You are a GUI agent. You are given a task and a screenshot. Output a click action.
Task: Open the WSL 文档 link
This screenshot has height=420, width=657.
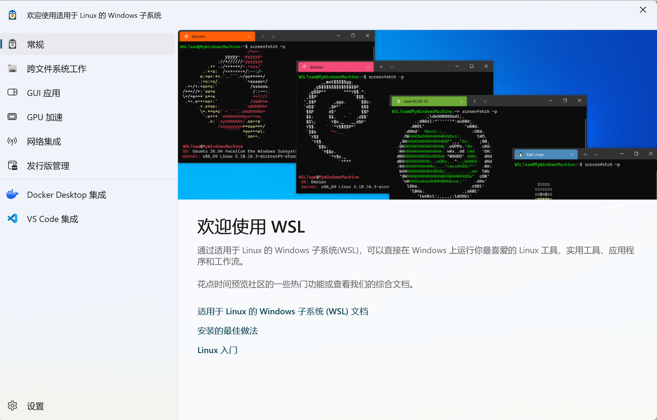(283, 311)
